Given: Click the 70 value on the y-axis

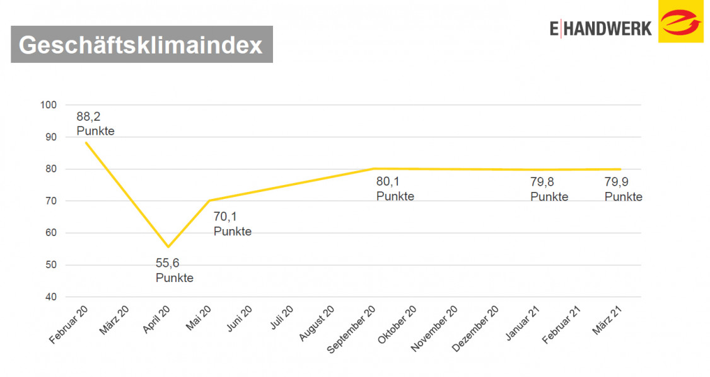Looking at the screenshot, I should click(x=50, y=201).
